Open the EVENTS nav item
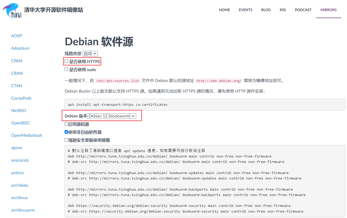This screenshot has height=218, width=347. click(x=246, y=10)
